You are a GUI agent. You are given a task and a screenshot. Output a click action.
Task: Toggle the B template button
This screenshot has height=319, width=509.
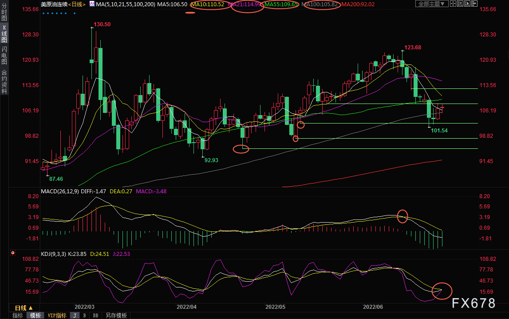click(x=85, y=315)
